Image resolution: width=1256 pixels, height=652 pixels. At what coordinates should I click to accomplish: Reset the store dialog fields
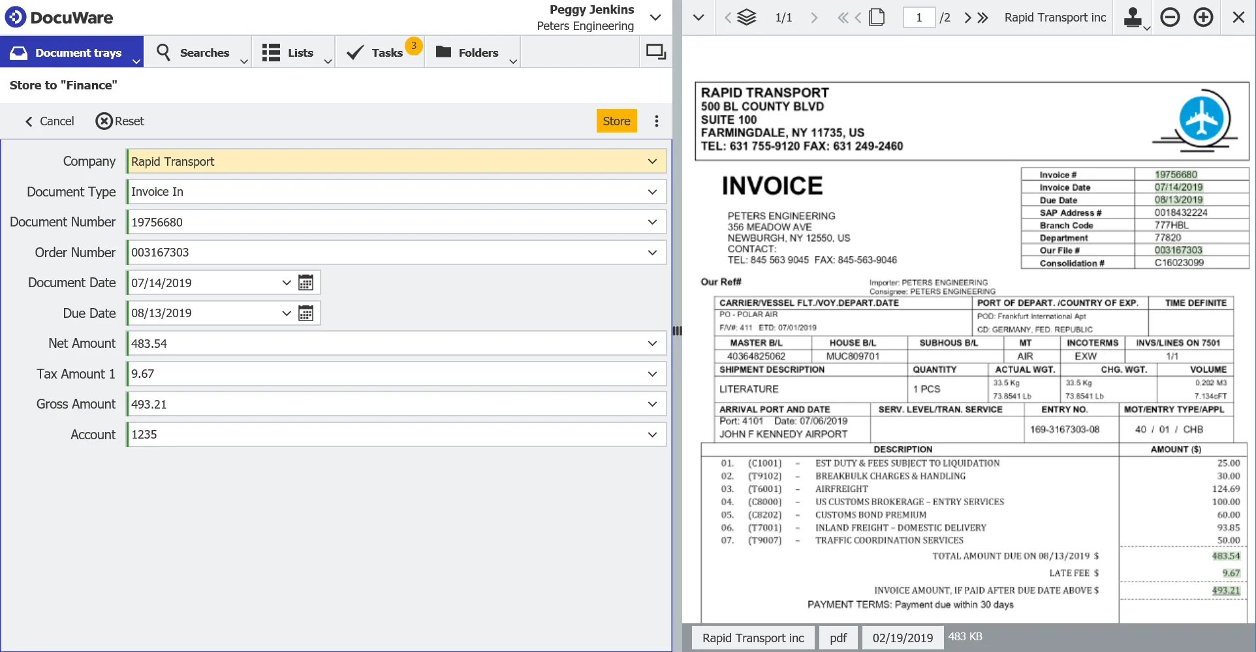[x=120, y=121]
